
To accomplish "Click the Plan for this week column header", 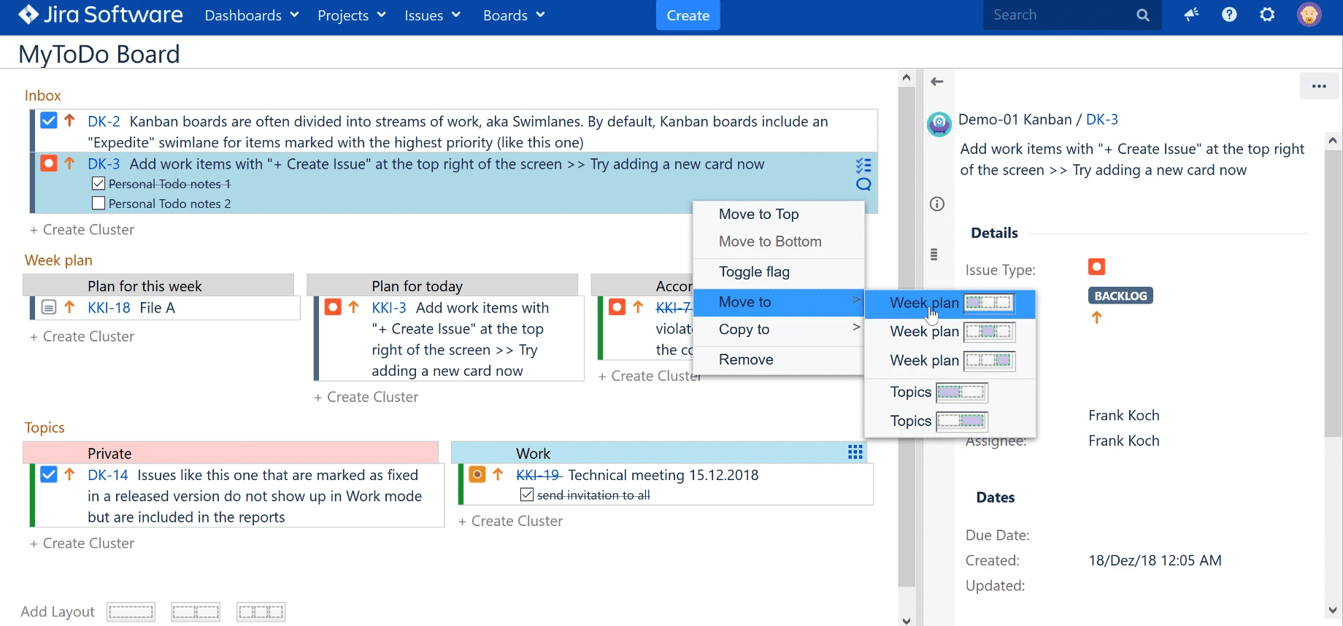I will [158, 285].
